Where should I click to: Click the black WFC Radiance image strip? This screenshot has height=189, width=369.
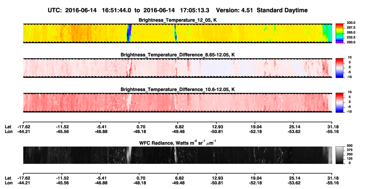coord(177,155)
